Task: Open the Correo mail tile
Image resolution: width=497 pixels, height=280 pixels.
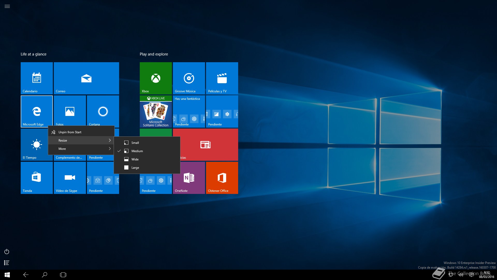Action: point(86,78)
